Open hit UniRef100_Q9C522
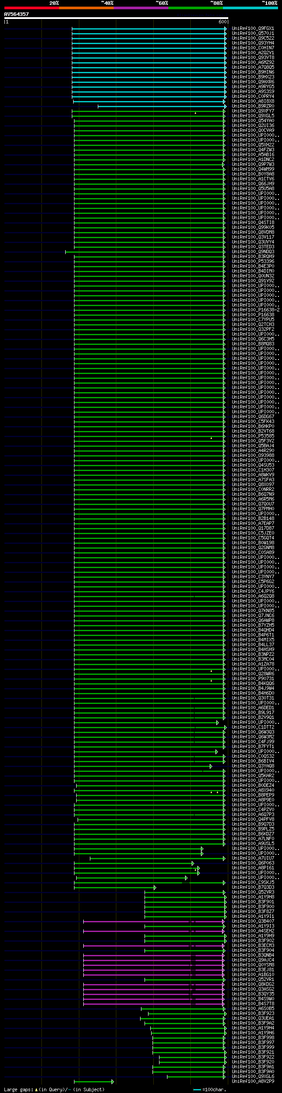The image size is (282, 1093). [253, 38]
